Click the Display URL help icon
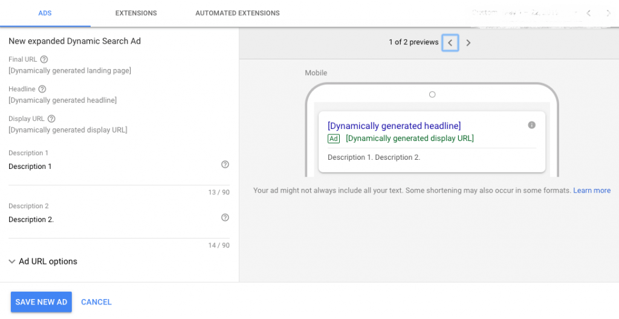Viewport: 619px width, 319px height. (x=51, y=119)
